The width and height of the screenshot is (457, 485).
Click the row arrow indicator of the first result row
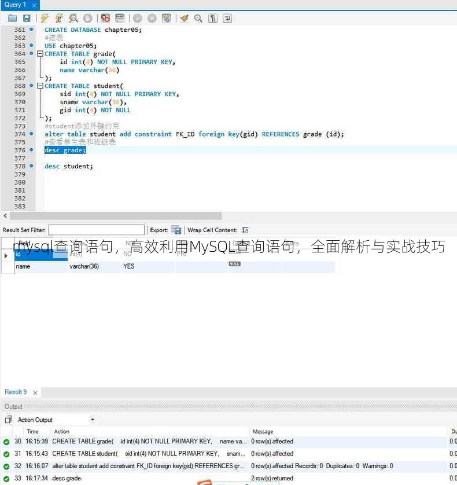6,256
